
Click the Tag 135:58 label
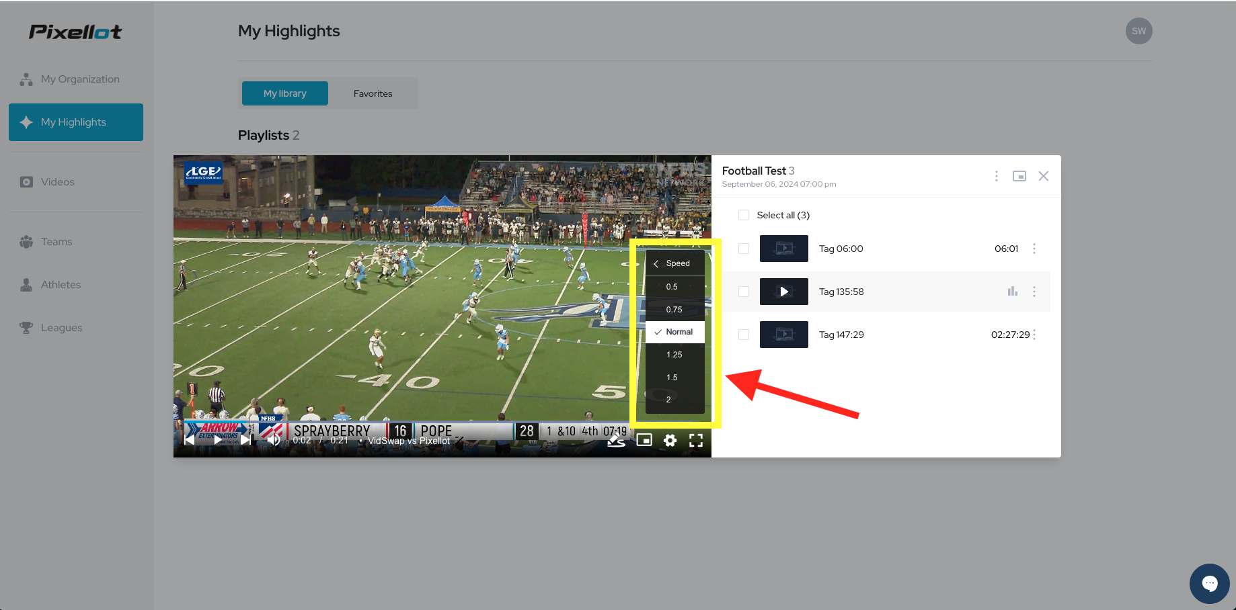[x=841, y=292]
